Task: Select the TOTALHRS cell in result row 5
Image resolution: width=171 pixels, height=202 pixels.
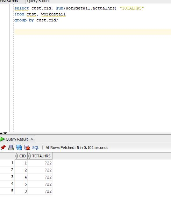Action: [x=40, y=191]
